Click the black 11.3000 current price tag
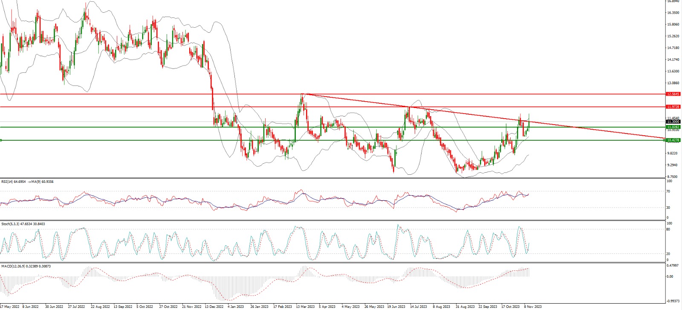 tap(673, 122)
